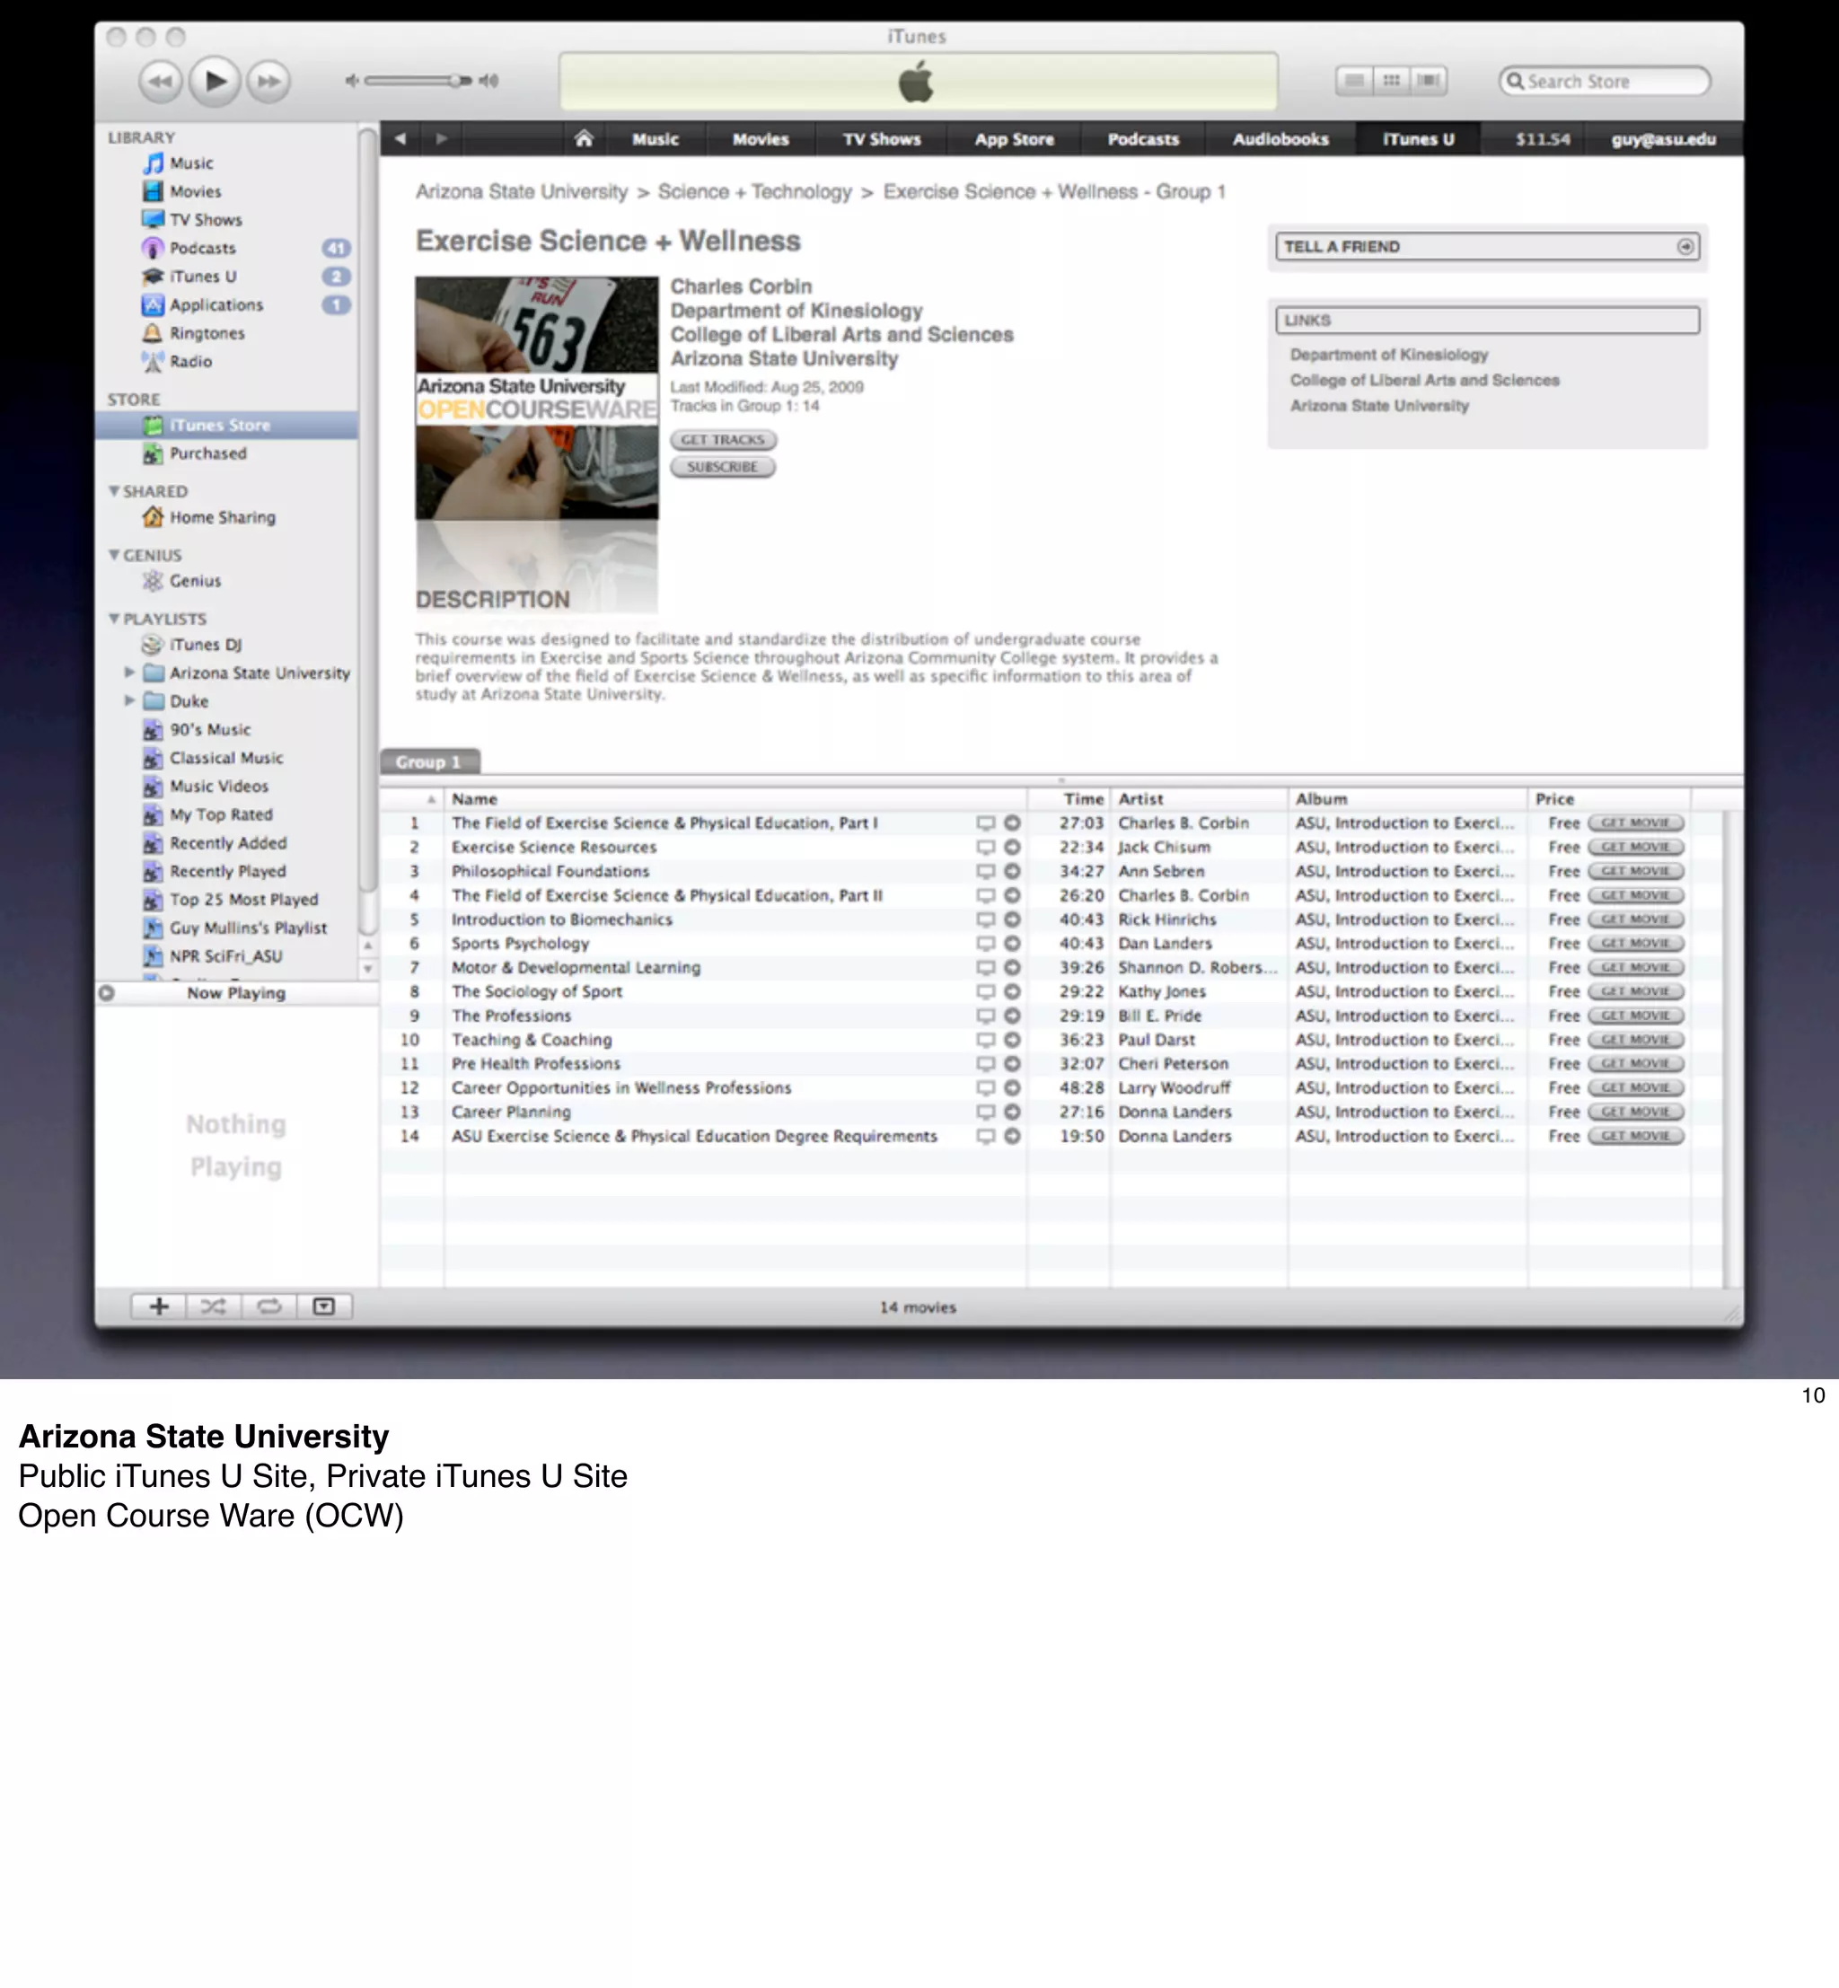1839x1988 pixels.
Task: Select Movies in the Library sidebar
Action: [x=195, y=191]
